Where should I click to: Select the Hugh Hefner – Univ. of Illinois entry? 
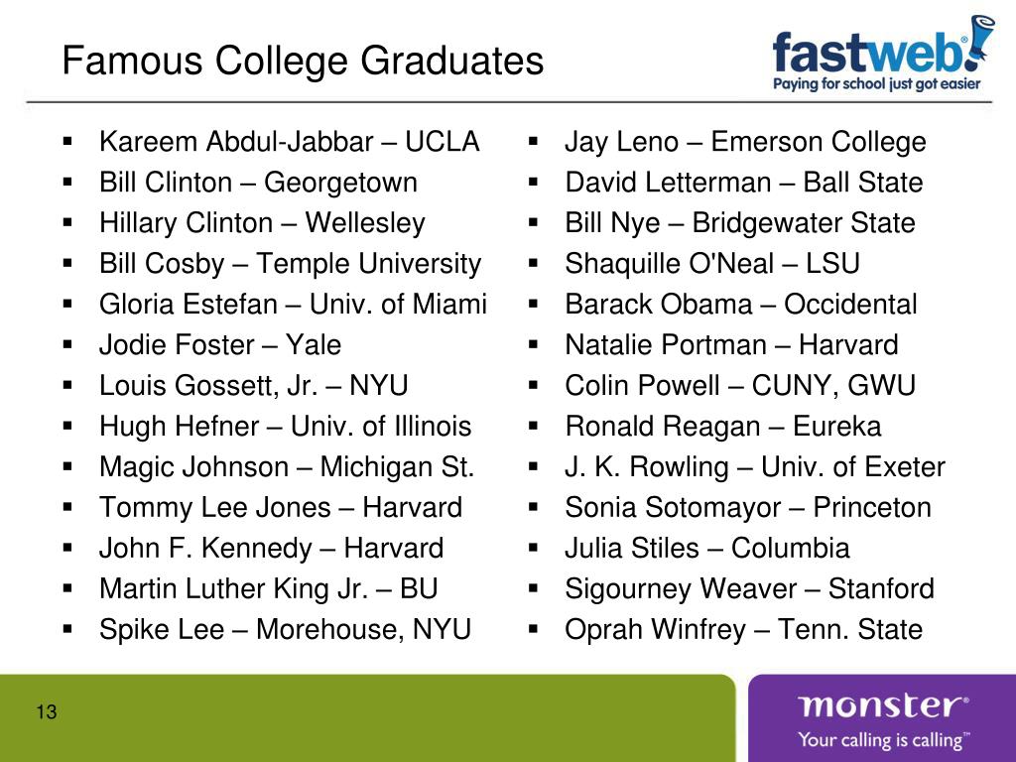(285, 427)
